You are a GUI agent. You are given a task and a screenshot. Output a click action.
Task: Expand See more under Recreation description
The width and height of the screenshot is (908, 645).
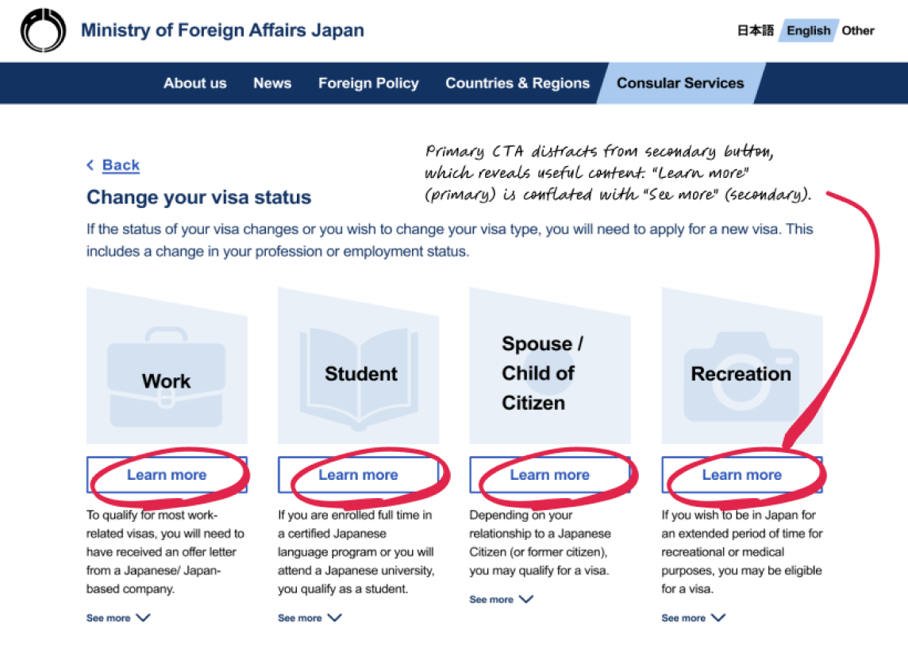[693, 618]
